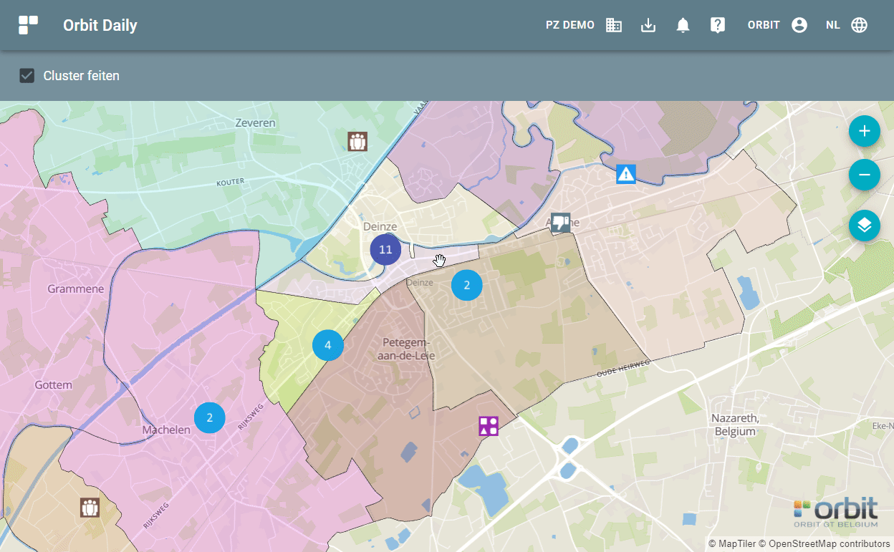Click the globe language icon

click(859, 25)
